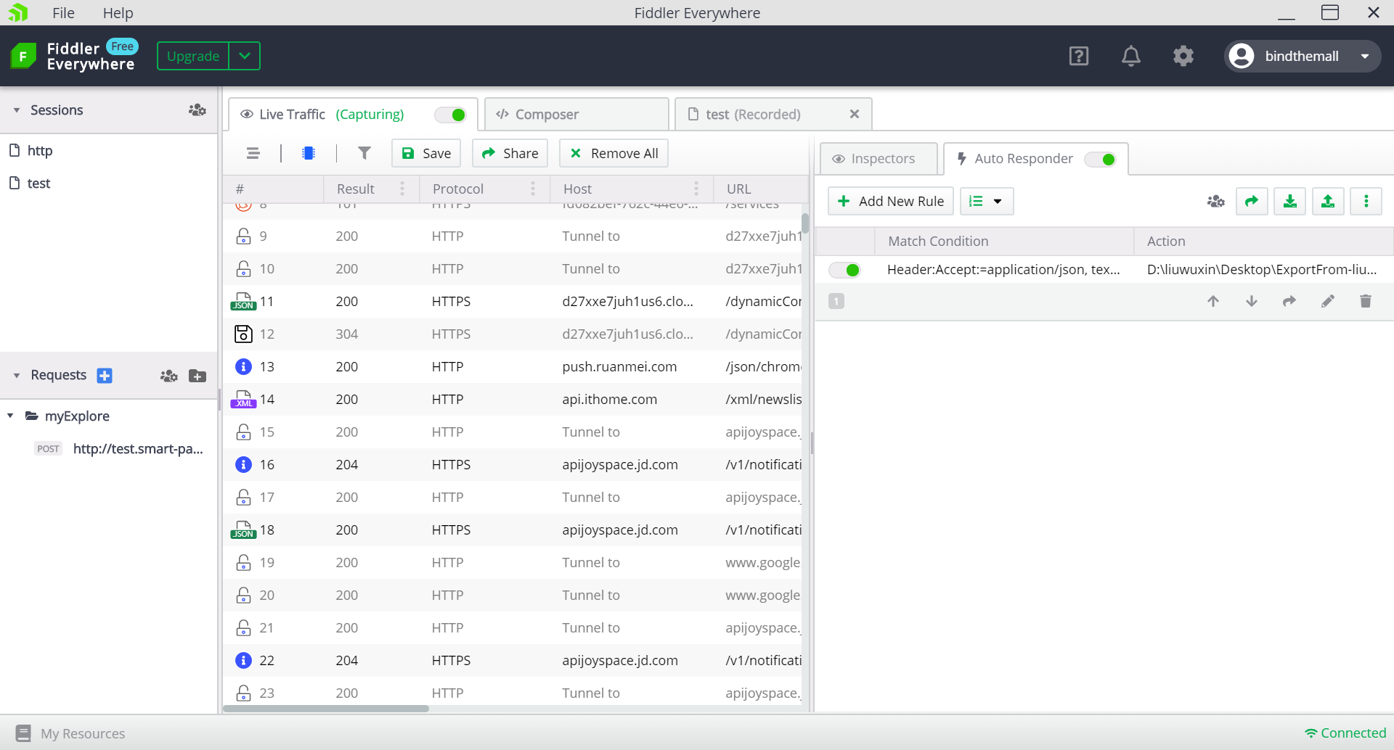Viewport: 1394px width, 750px height.
Task: Open the notifications bell icon
Action: (1130, 56)
